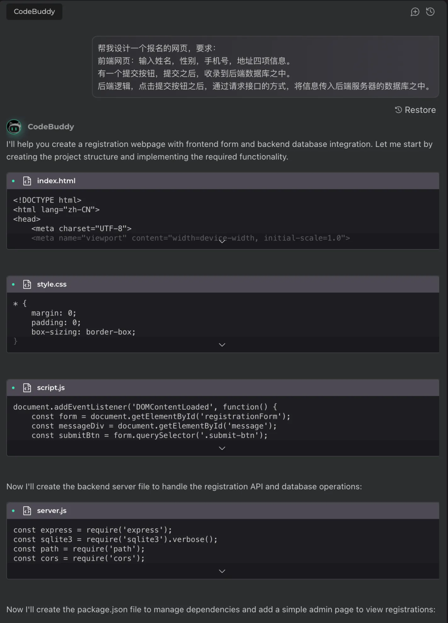Click the CodeBuddy name label next to avatar

tap(51, 127)
